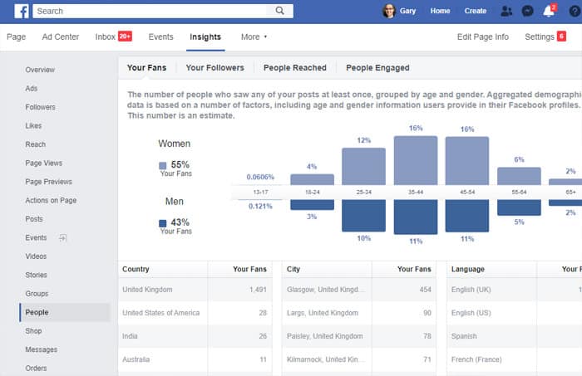Click the men 25-34 bar at 10%

coord(363,216)
